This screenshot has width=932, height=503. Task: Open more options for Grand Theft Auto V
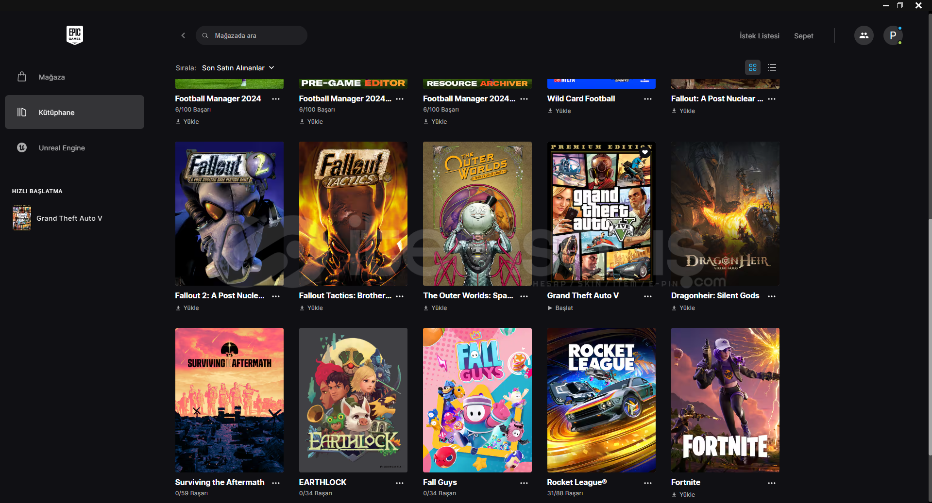click(648, 296)
